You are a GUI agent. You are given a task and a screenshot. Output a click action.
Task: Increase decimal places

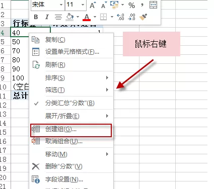pos(120,17)
